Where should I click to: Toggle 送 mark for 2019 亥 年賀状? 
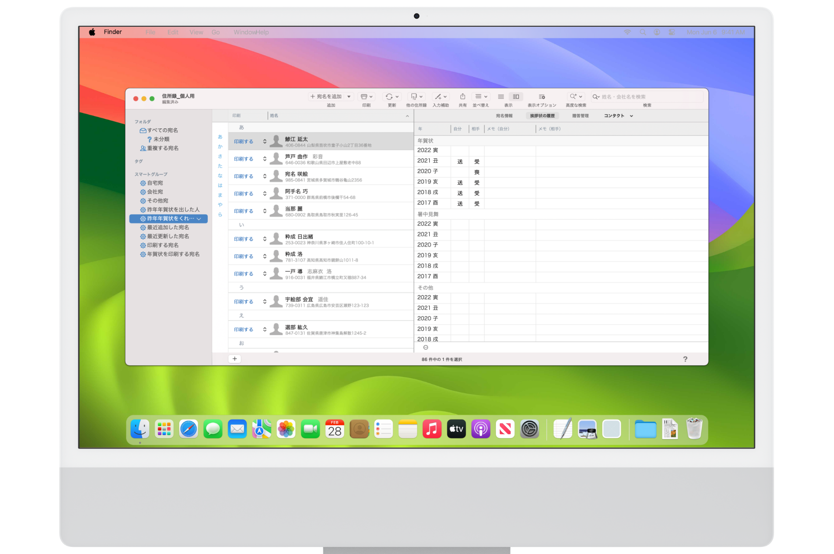coord(460,182)
